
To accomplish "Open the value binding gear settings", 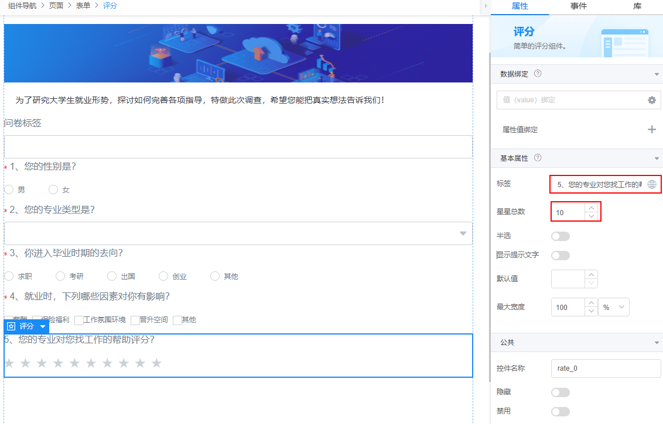I will [652, 100].
